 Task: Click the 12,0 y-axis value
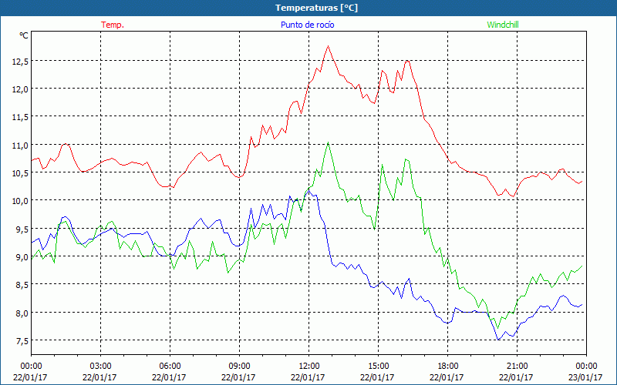(x=20, y=89)
